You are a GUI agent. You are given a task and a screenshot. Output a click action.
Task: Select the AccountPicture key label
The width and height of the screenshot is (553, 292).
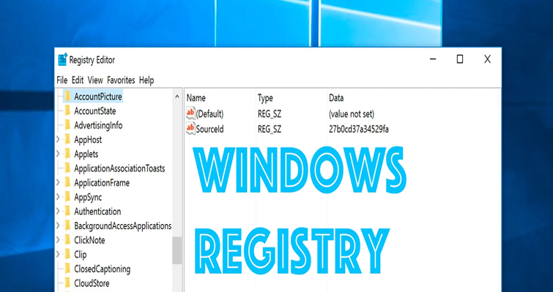pos(98,96)
